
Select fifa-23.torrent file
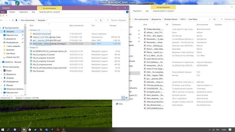(75, 71)
